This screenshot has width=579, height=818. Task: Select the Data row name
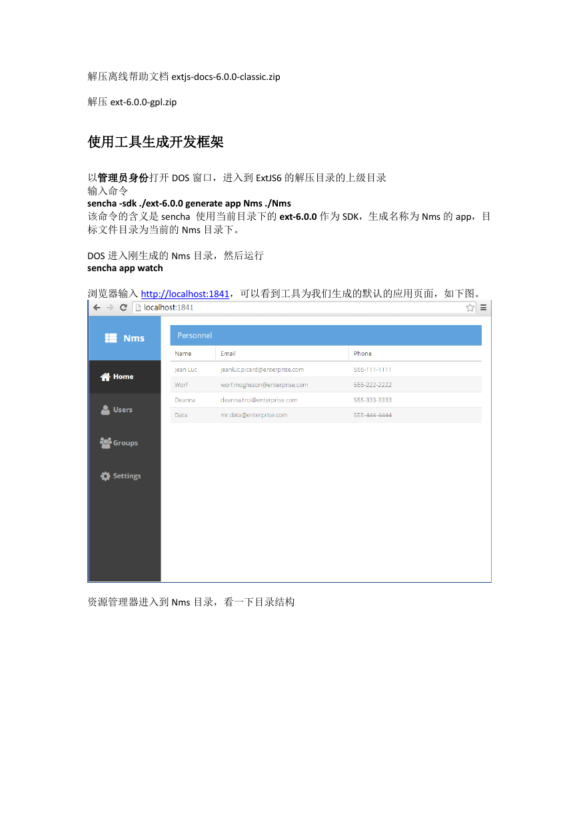pyautogui.click(x=181, y=415)
